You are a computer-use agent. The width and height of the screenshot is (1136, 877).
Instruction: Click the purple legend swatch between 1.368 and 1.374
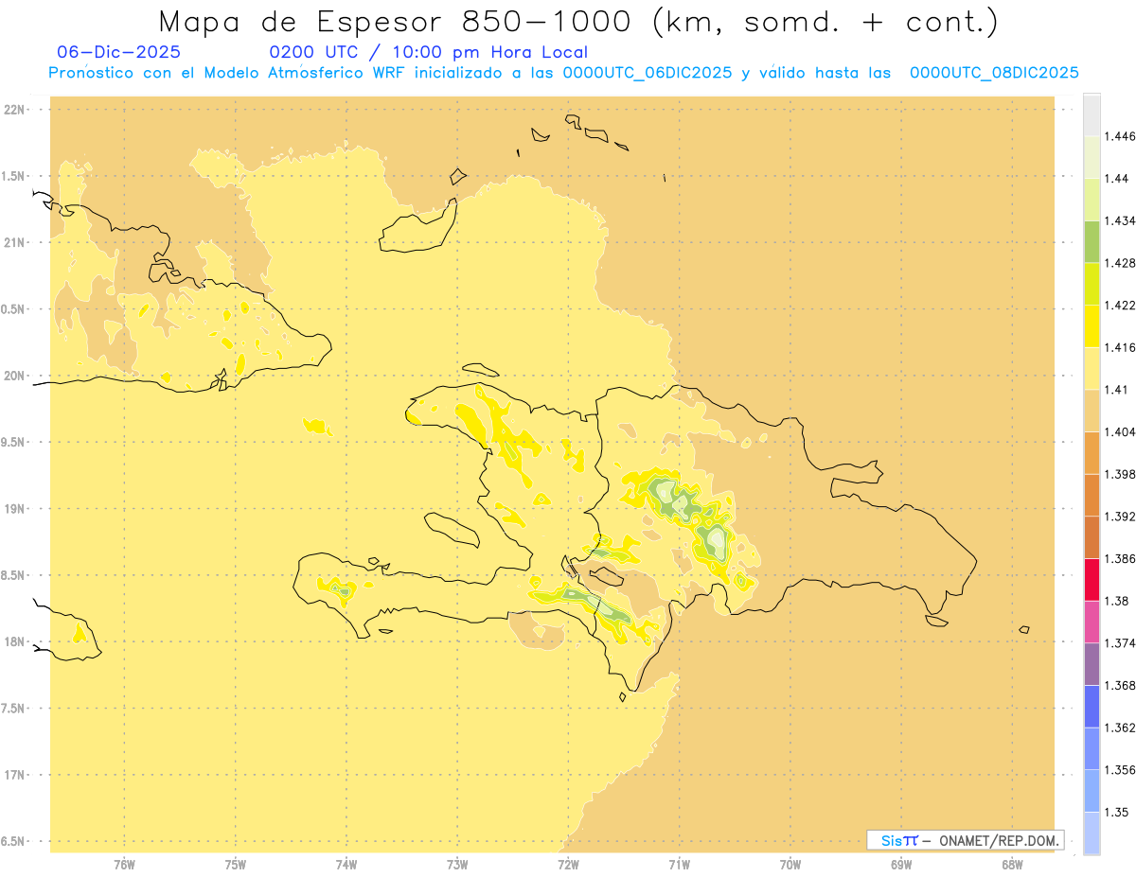click(x=1092, y=663)
